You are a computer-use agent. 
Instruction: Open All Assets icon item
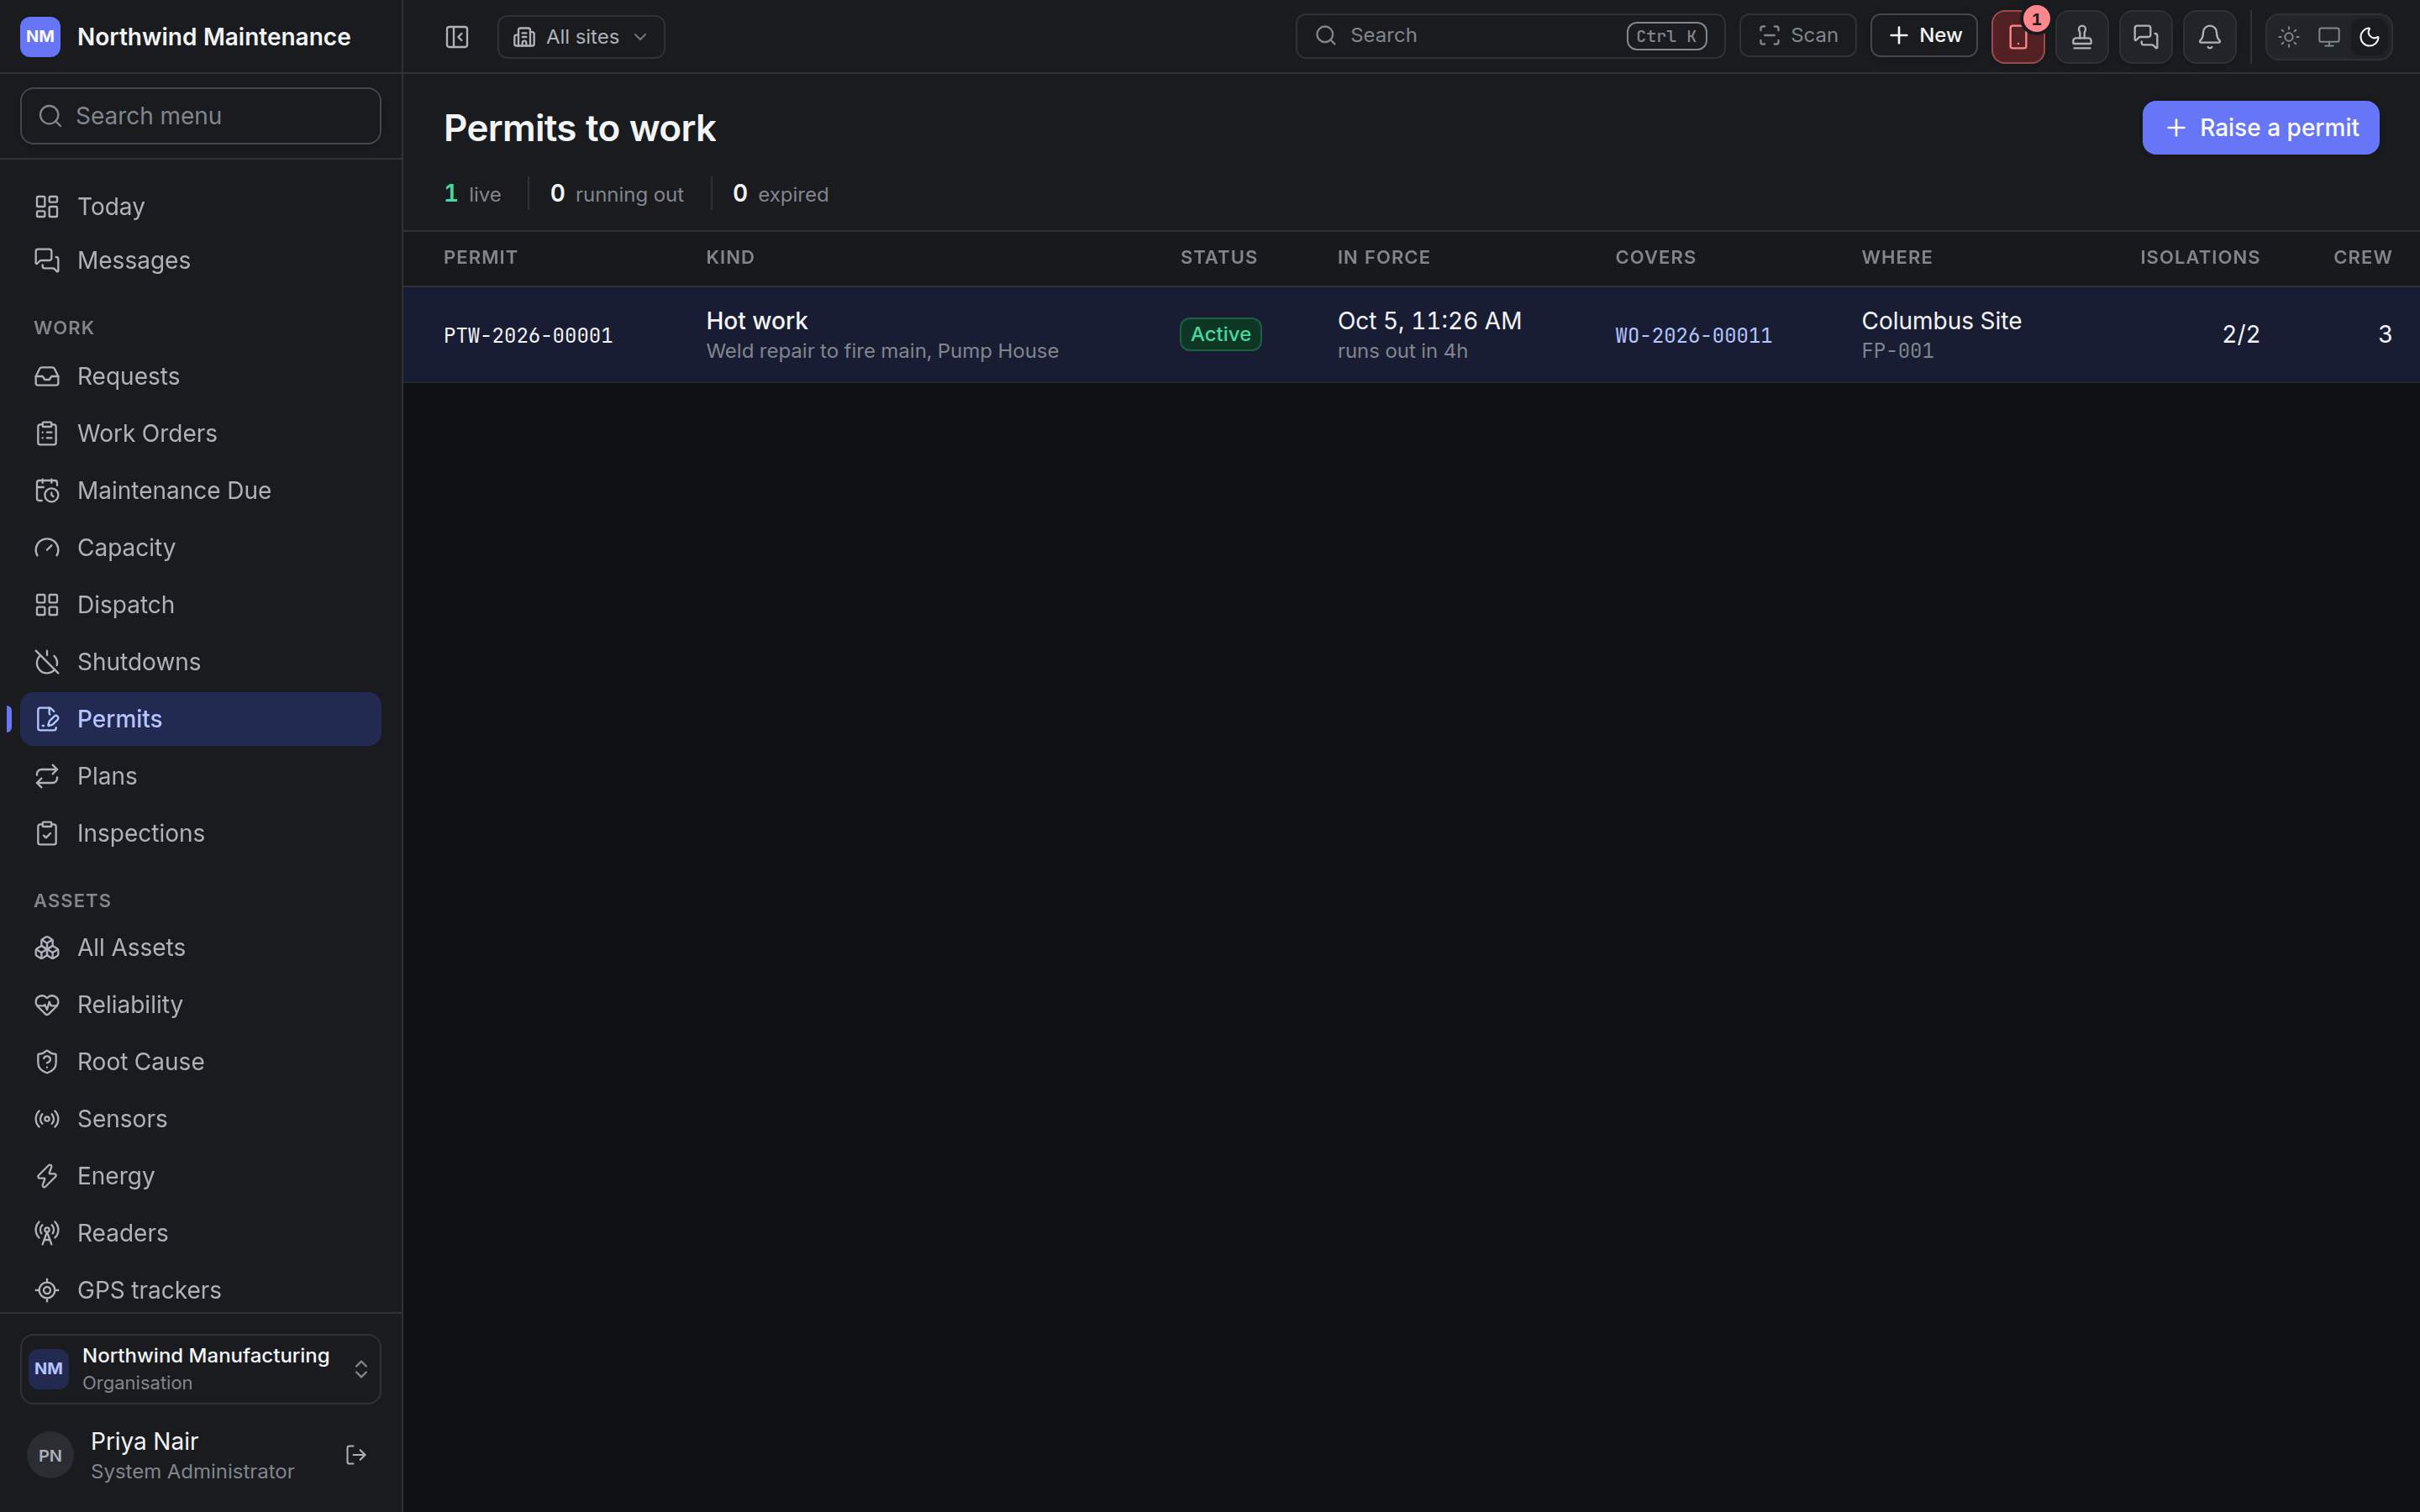[201, 947]
